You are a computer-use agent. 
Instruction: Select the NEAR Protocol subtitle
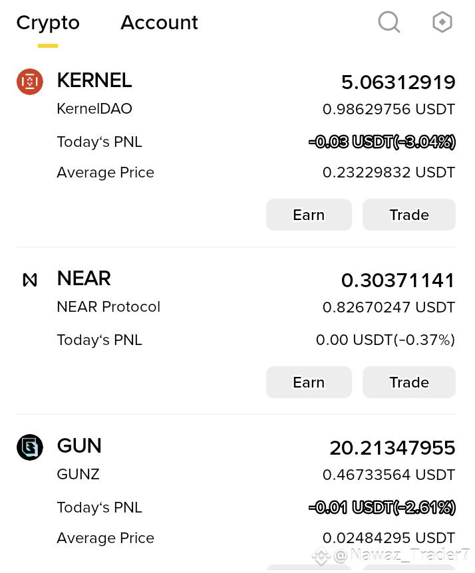pos(108,306)
